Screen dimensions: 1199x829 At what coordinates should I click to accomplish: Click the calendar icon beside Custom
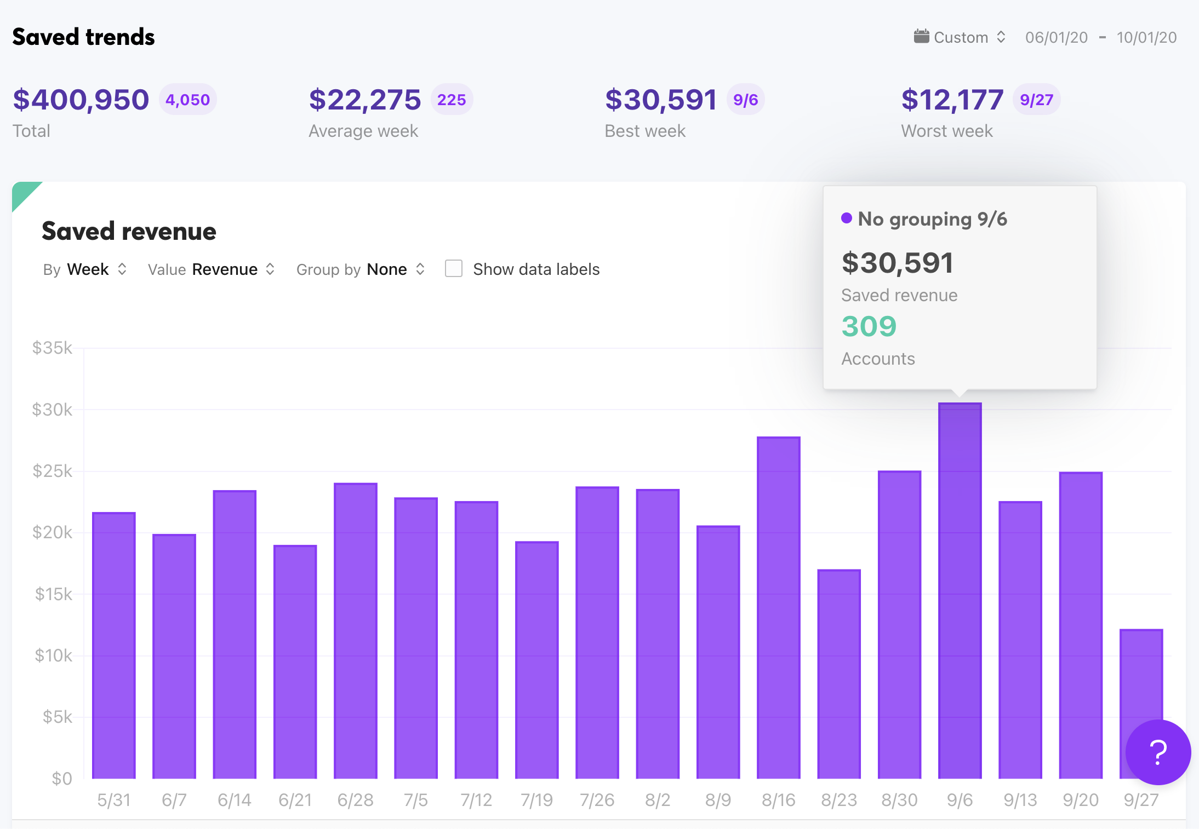(x=921, y=37)
